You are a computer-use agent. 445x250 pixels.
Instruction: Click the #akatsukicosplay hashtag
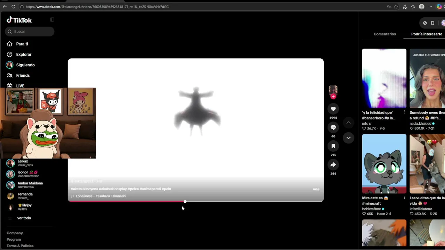coord(113,189)
